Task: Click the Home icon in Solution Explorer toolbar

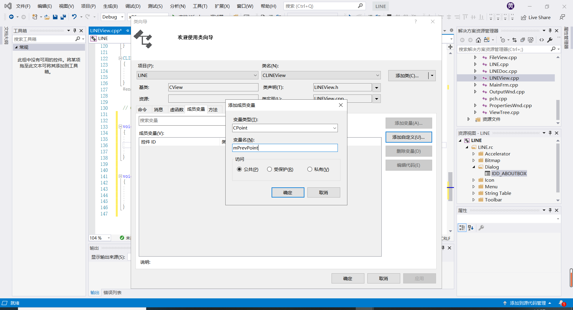Action: 478,40
